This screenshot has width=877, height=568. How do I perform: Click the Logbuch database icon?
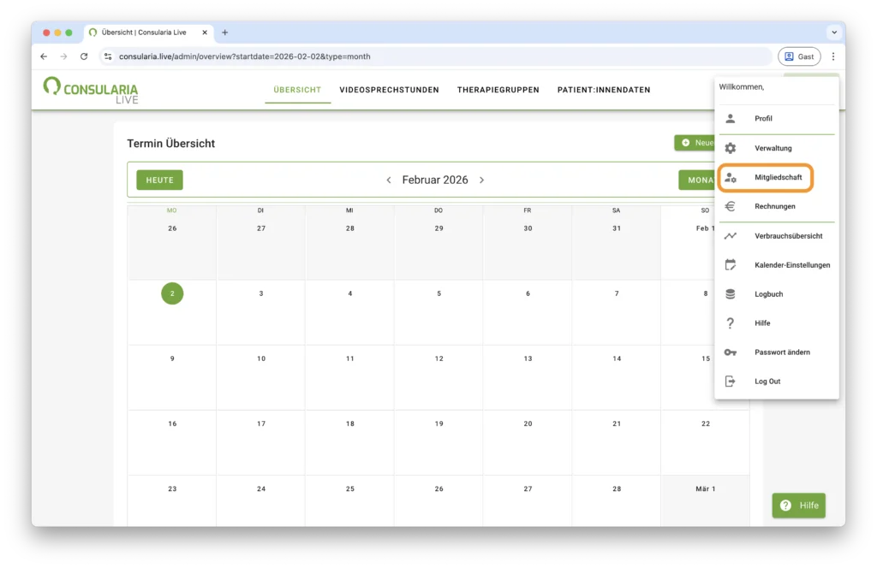click(730, 294)
